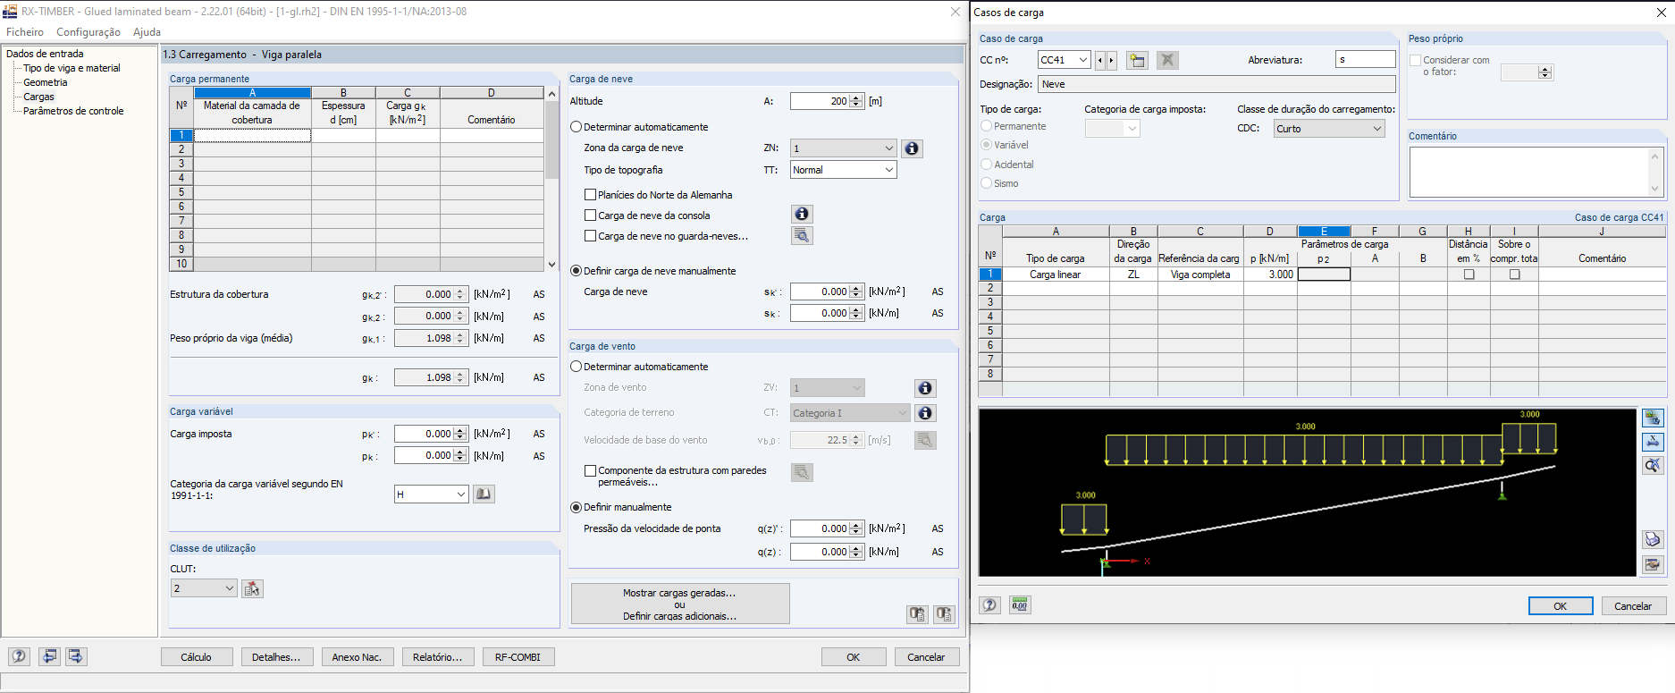
Task: Click Mostrar cargas geradas button
Action: (x=680, y=604)
